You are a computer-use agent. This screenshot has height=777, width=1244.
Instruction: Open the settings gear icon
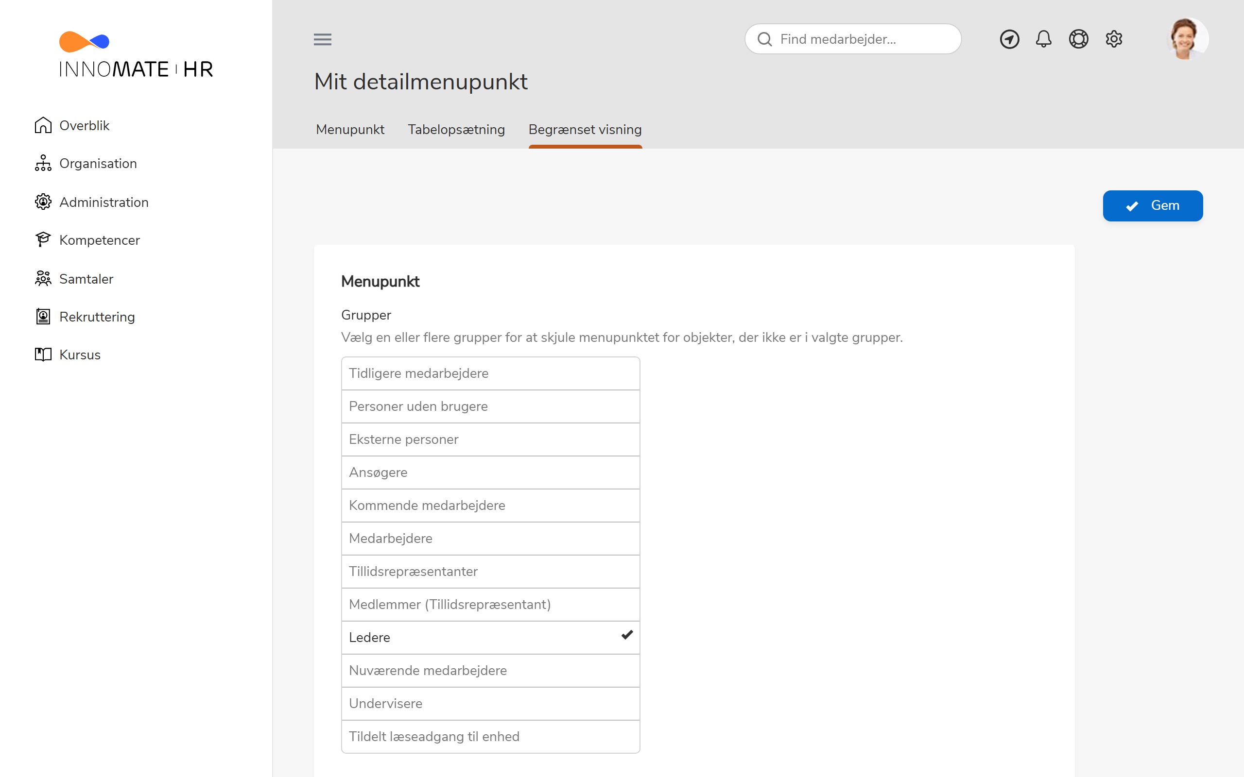coord(1113,39)
